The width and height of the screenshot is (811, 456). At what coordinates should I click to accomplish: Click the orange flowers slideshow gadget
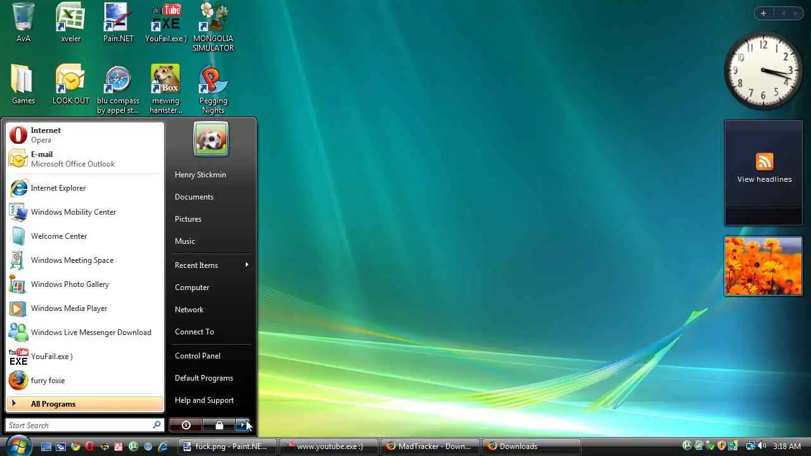[x=763, y=266]
